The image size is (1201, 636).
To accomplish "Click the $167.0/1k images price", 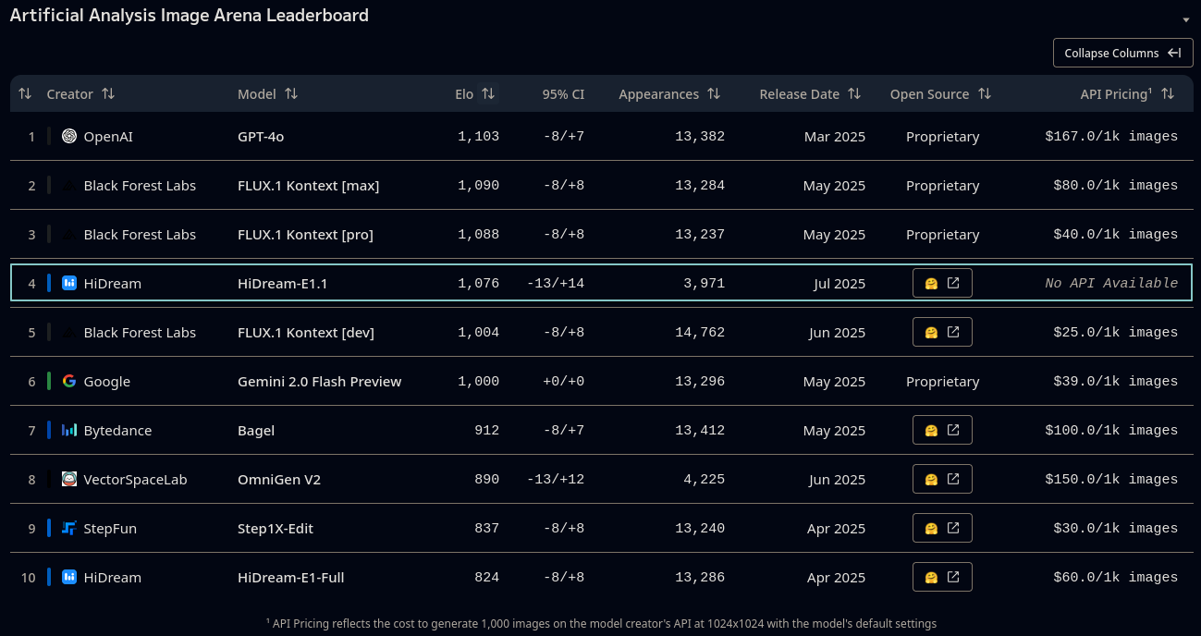I will (x=1111, y=136).
